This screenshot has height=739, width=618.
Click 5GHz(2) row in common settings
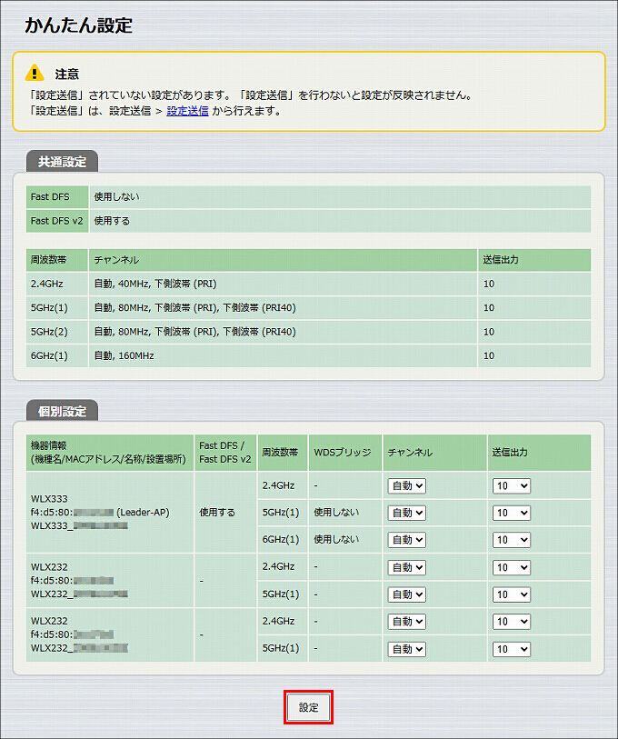[x=308, y=332]
